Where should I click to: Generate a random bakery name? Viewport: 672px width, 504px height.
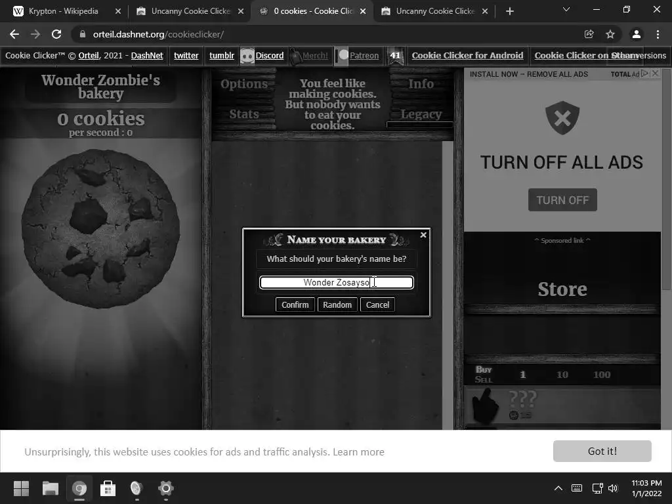[x=337, y=304]
